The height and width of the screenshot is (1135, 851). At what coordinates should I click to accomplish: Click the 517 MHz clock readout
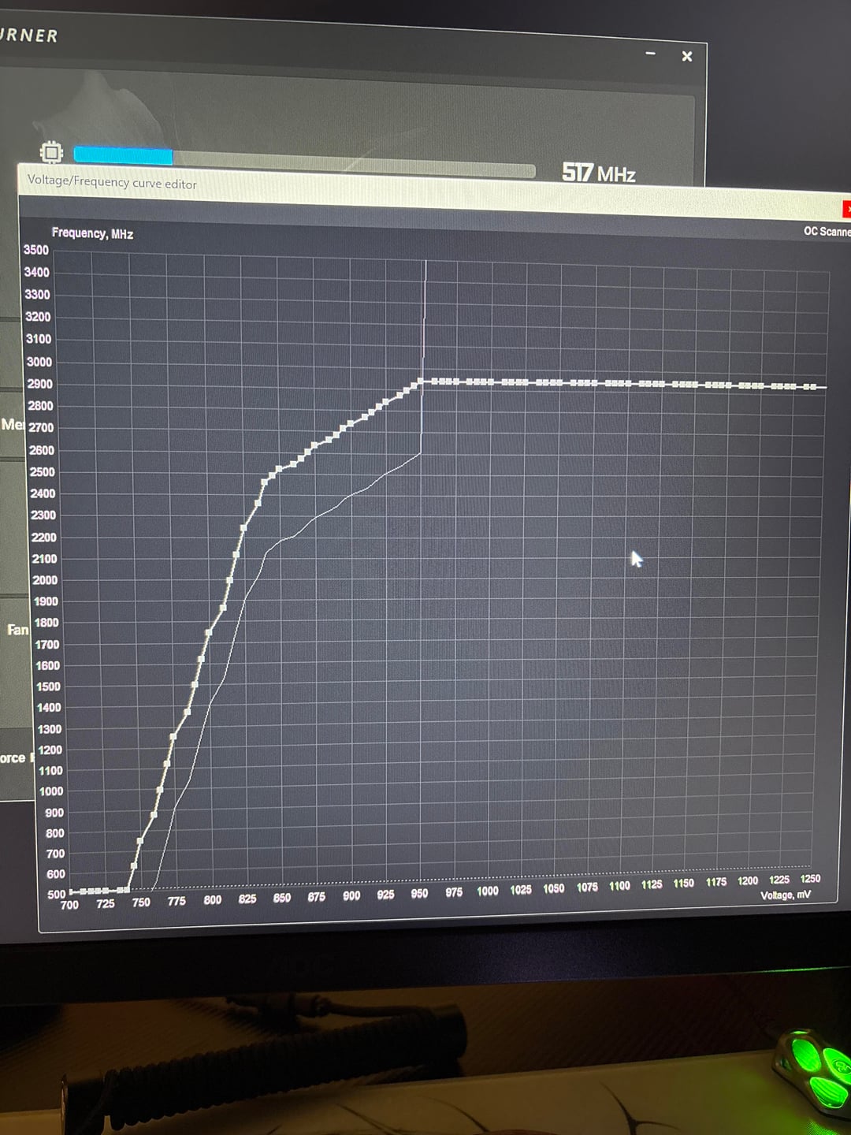[598, 173]
